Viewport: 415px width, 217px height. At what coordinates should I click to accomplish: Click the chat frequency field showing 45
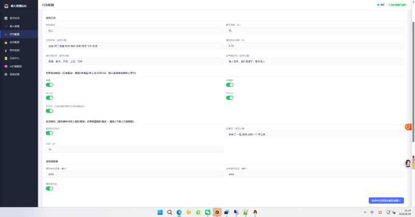[315, 31]
